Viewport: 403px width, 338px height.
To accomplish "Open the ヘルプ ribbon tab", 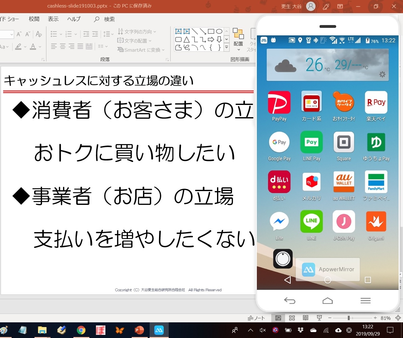I will coord(74,19).
